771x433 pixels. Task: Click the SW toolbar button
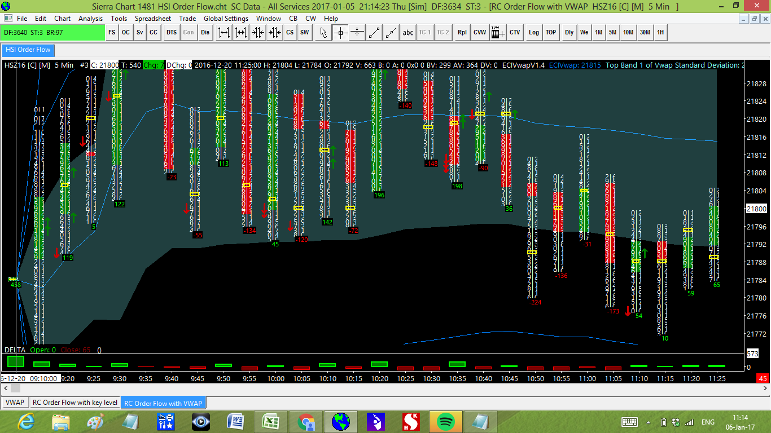[304, 33]
